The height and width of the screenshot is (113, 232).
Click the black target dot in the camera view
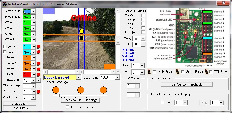[81, 38]
